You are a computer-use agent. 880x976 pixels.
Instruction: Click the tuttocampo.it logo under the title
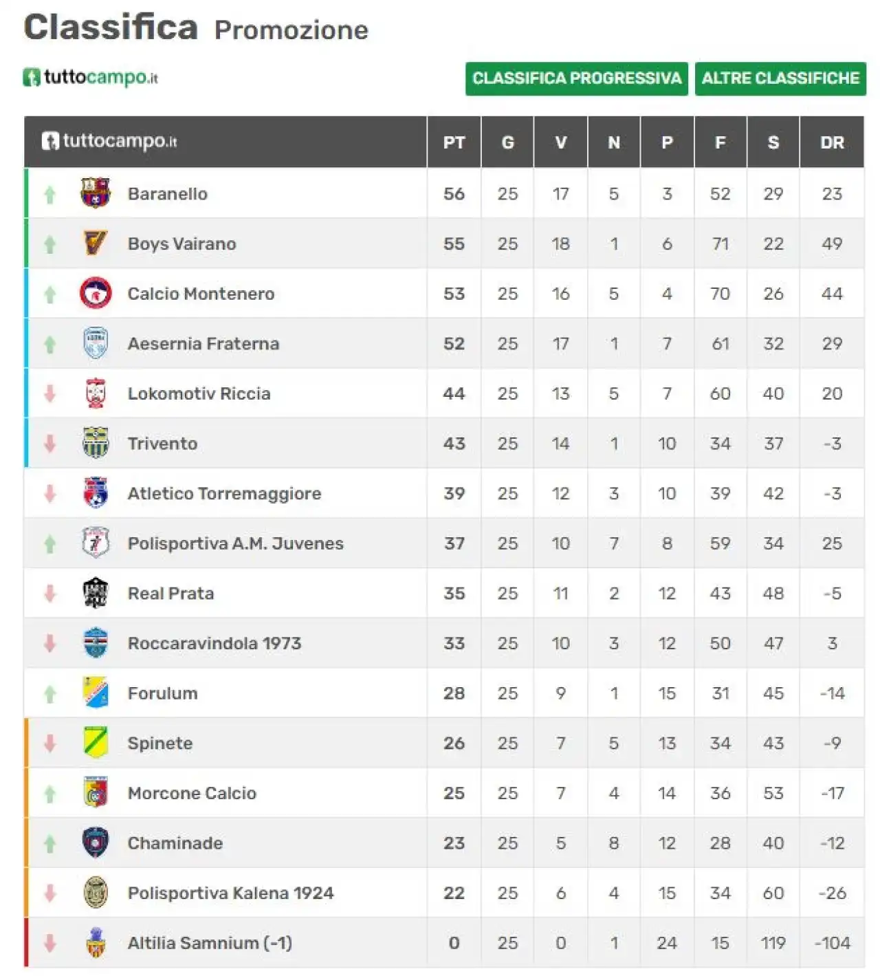tap(90, 77)
